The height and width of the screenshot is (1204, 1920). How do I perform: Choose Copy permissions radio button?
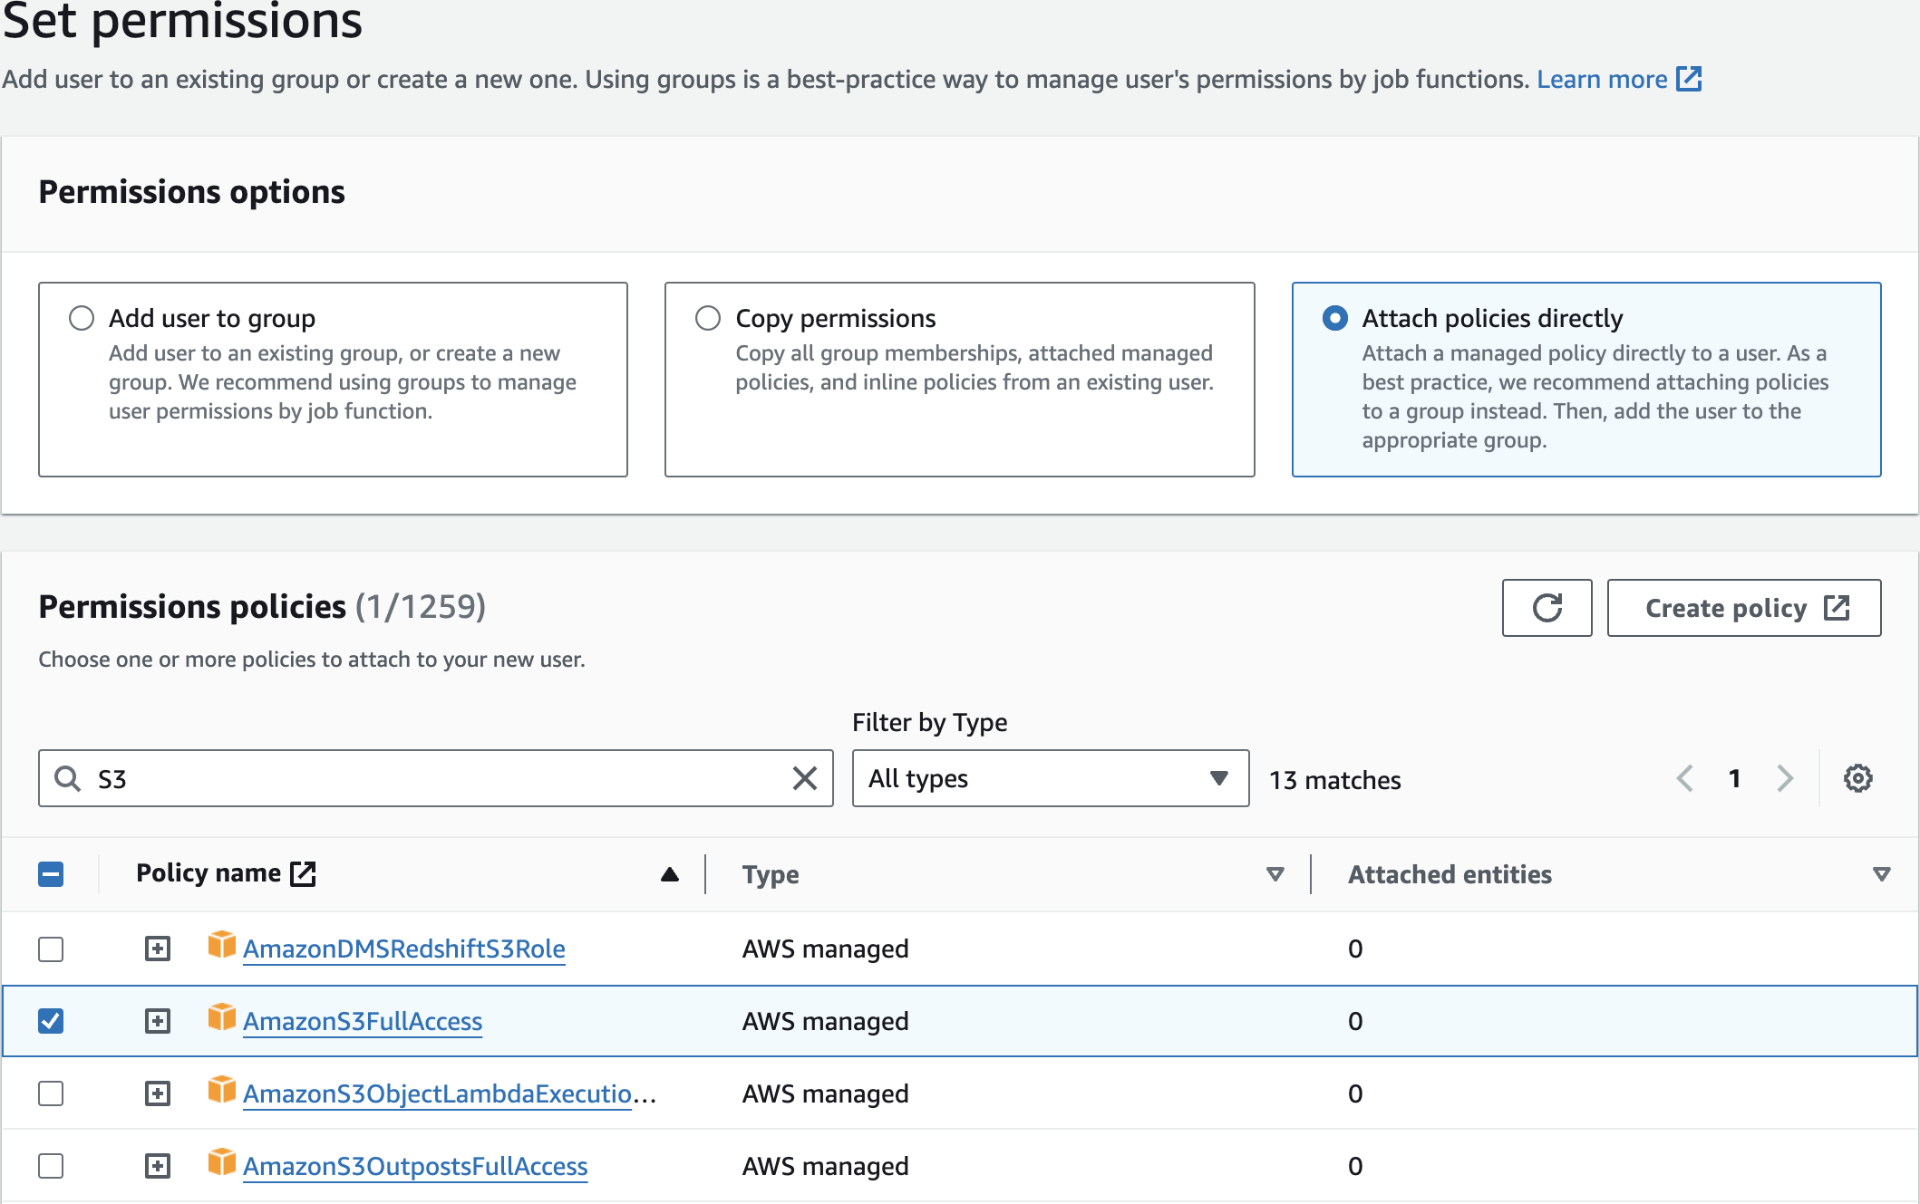708,318
